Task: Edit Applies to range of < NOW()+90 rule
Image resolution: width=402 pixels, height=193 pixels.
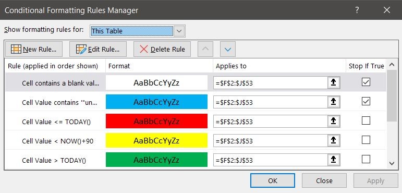Action: click(271, 141)
